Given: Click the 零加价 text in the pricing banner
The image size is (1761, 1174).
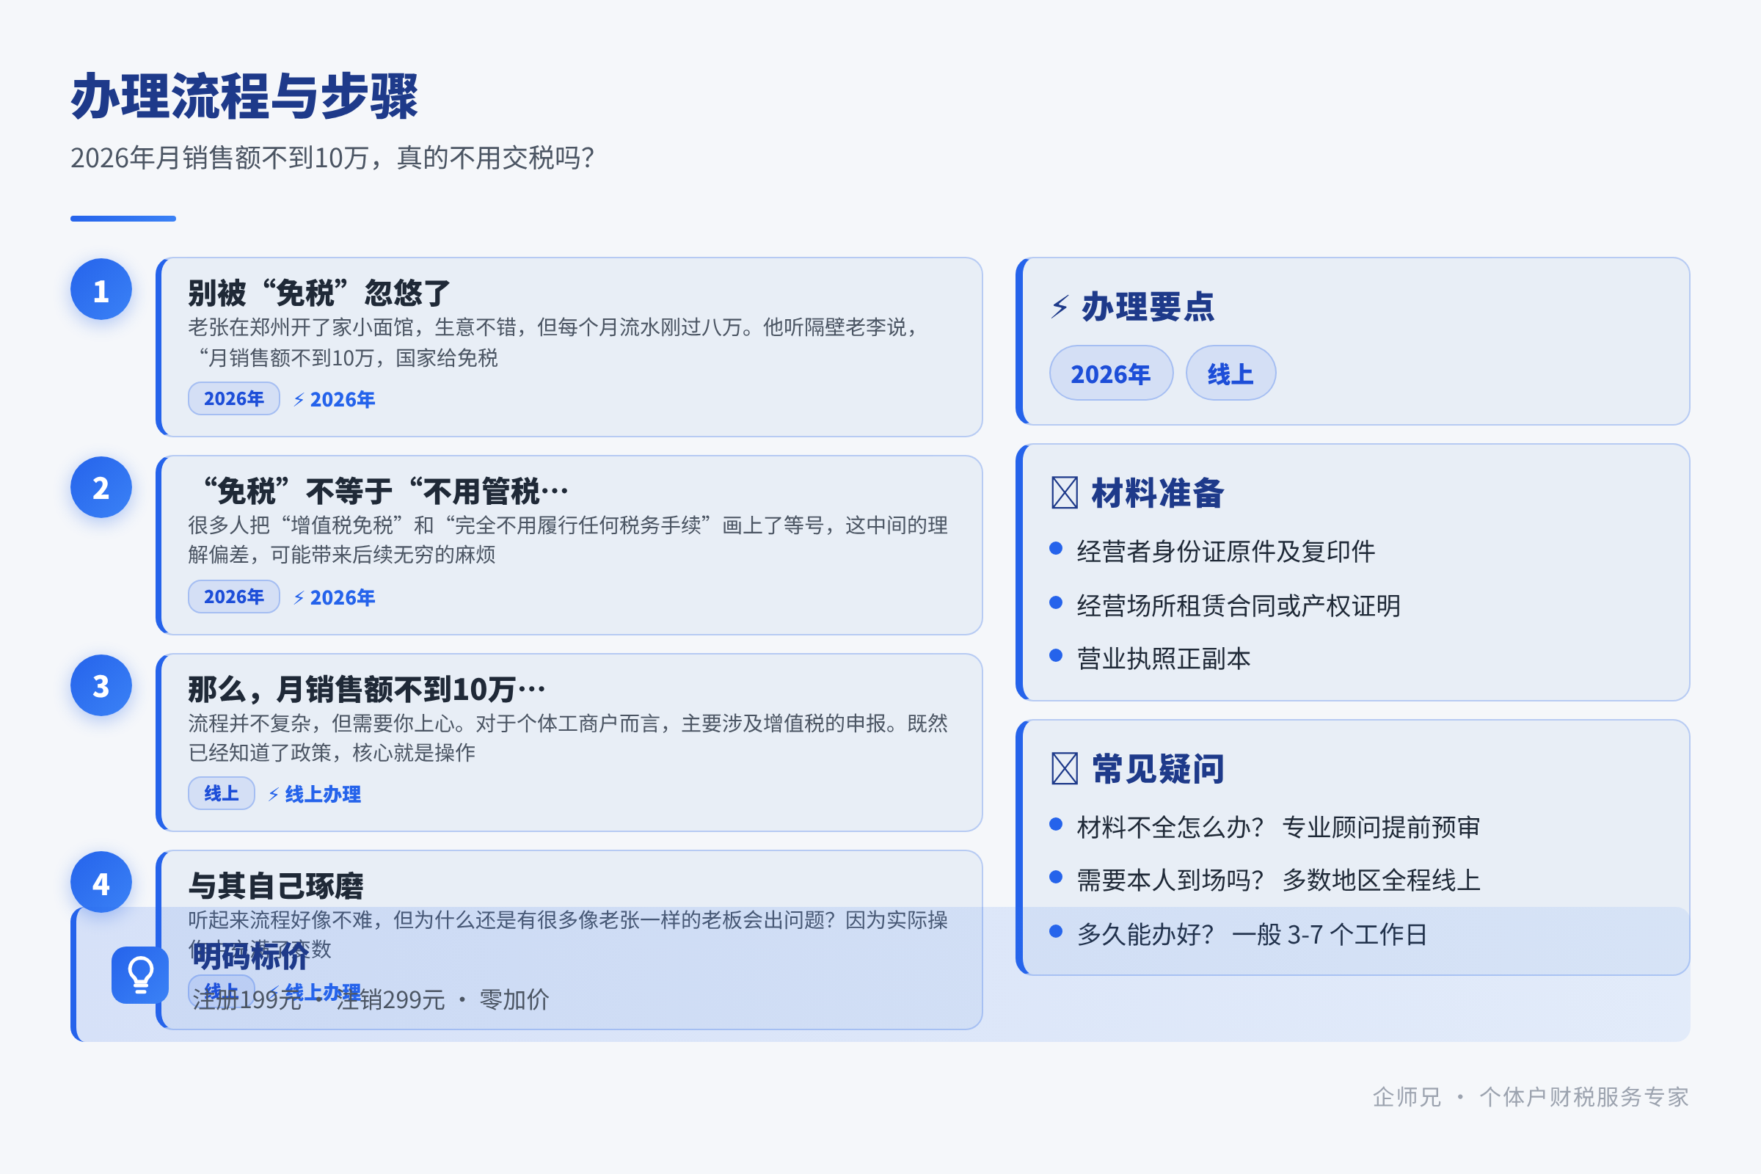Looking at the screenshot, I should 514,999.
